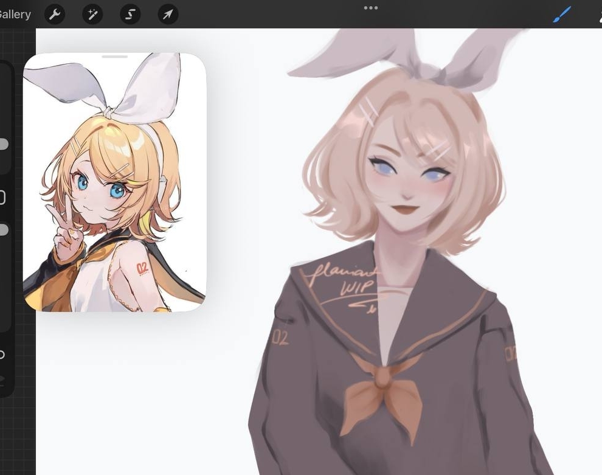Return to the Gallery
Viewport: 602px width, 475px height.
[15, 15]
